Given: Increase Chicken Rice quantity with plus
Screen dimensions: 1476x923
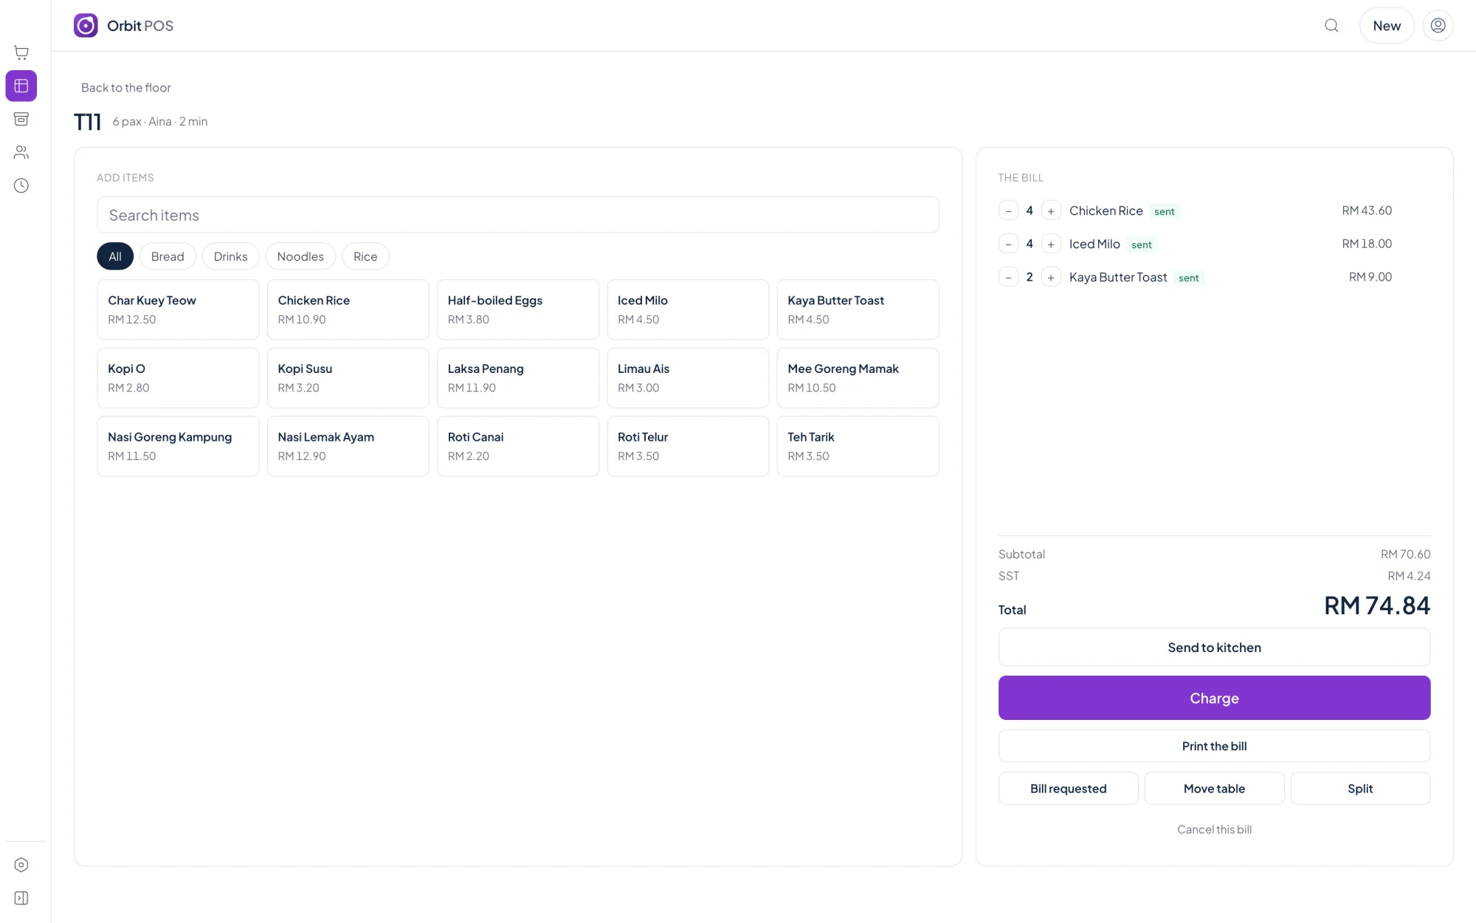Looking at the screenshot, I should point(1051,211).
